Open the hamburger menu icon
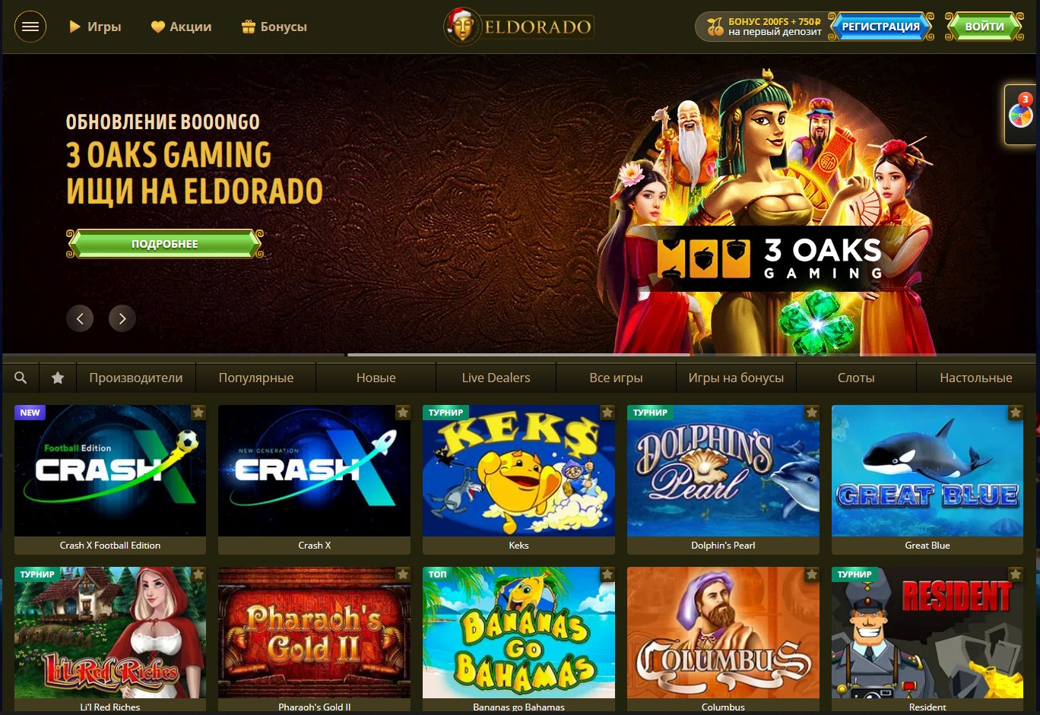The height and width of the screenshot is (715, 1040). tap(30, 27)
